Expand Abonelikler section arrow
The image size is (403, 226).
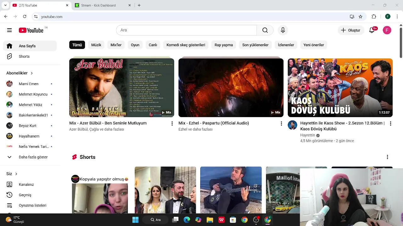(x=31, y=73)
